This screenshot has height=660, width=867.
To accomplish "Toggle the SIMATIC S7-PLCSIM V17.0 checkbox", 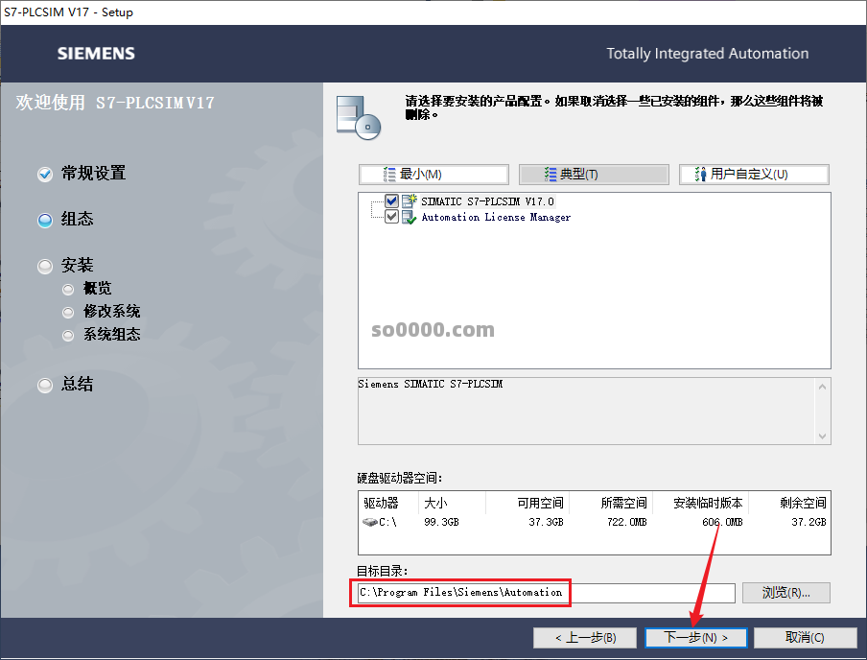I will tap(391, 200).
